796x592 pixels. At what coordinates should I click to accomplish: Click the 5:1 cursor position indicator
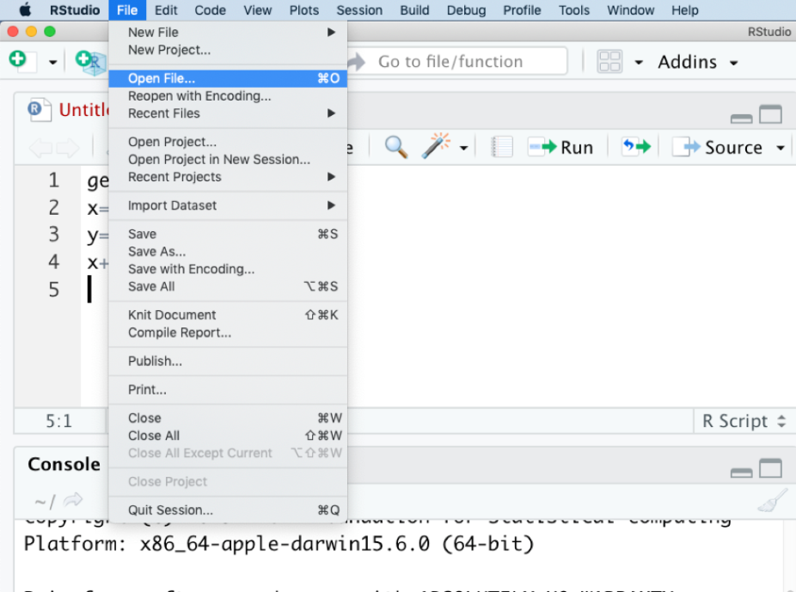point(59,421)
